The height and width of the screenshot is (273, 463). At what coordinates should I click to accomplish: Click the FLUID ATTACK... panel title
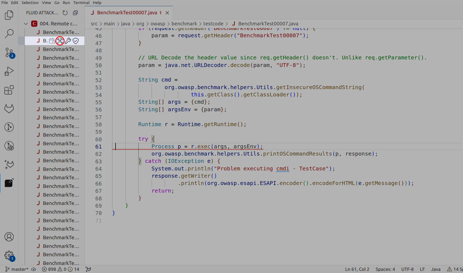point(42,13)
